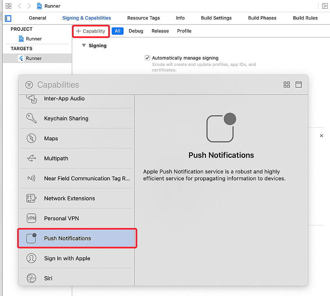Switch to the Resource Tags tab
The width and height of the screenshot is (330, 296).
(144, 18)
